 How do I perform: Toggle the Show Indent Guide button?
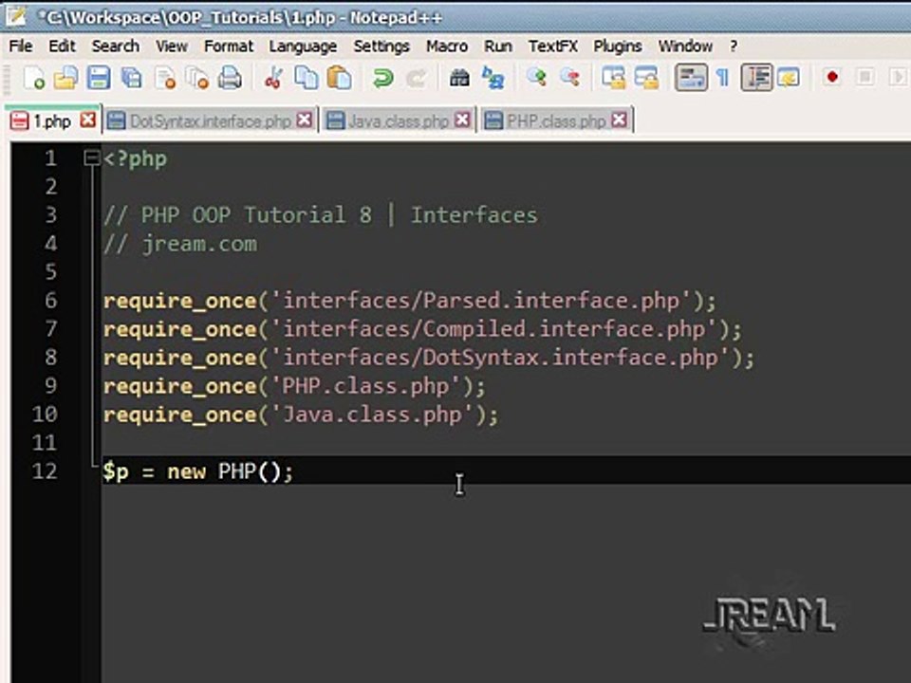[x=756, y=77]
